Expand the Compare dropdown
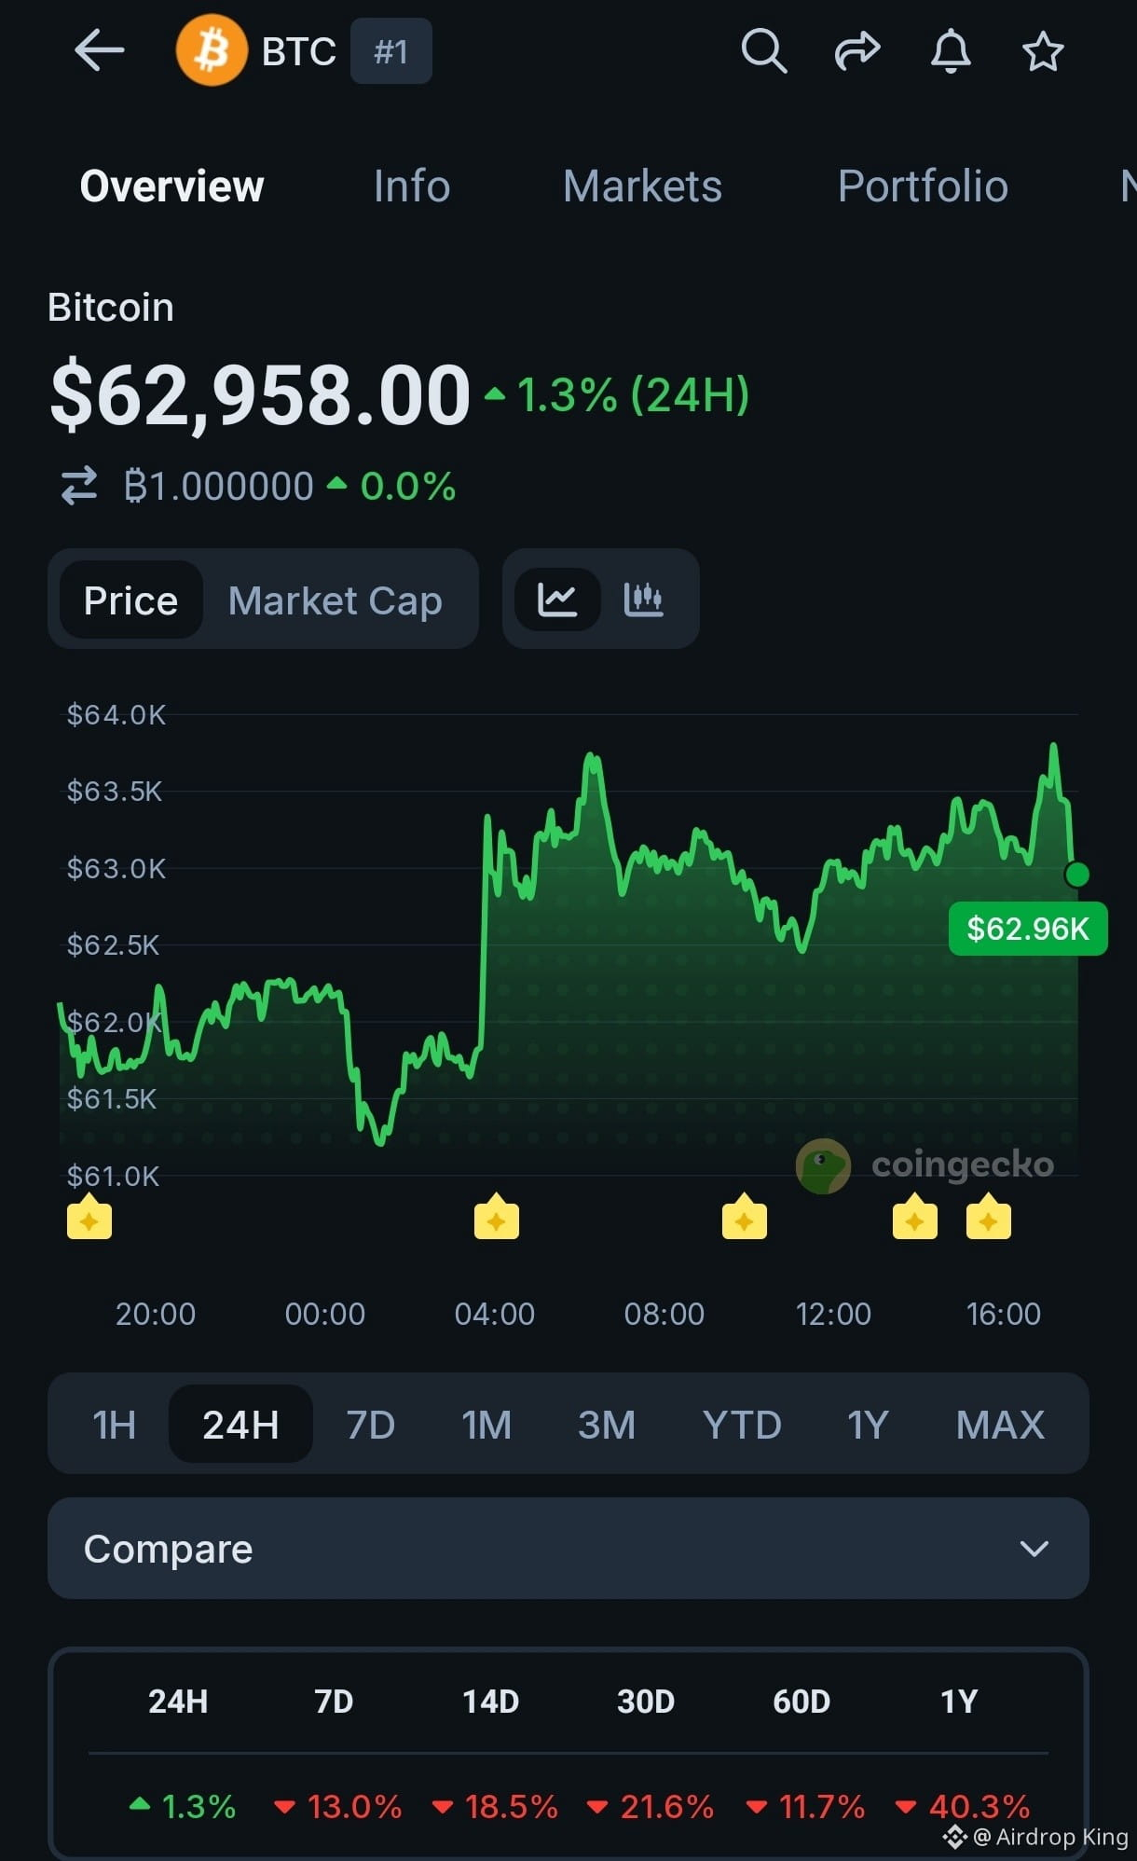Image resolution: width=1137 pixels, height=1861 pixels. 568,1549
